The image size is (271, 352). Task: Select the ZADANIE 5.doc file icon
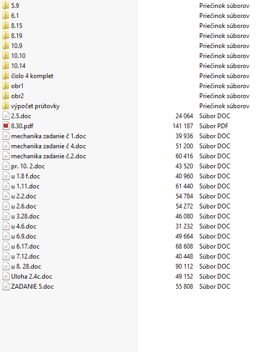6,286
